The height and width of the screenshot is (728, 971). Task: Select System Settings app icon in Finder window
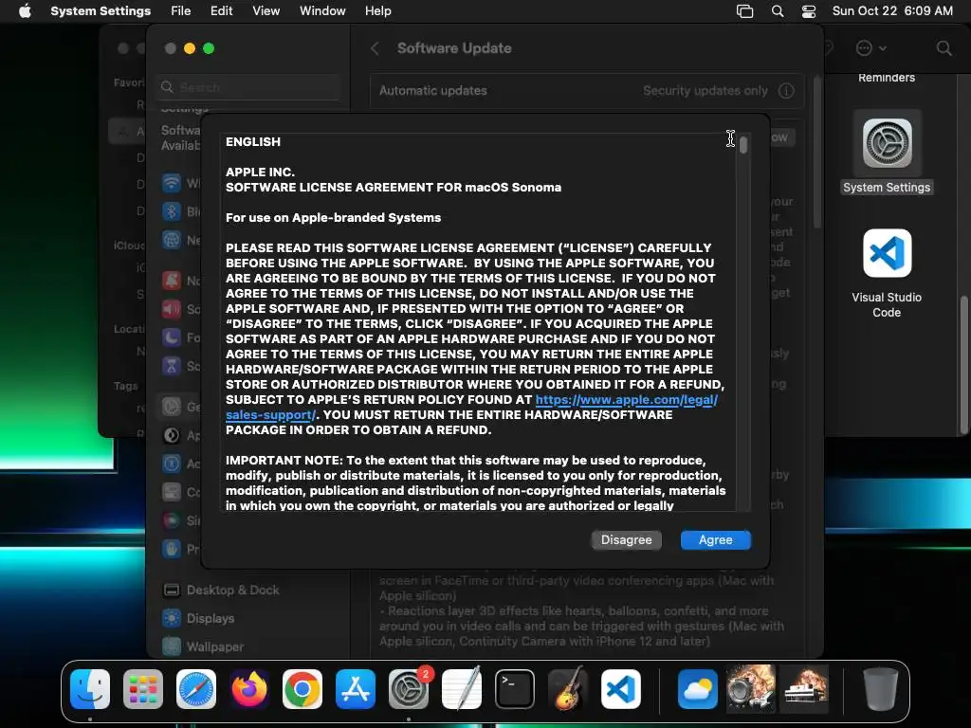(887, 144)
